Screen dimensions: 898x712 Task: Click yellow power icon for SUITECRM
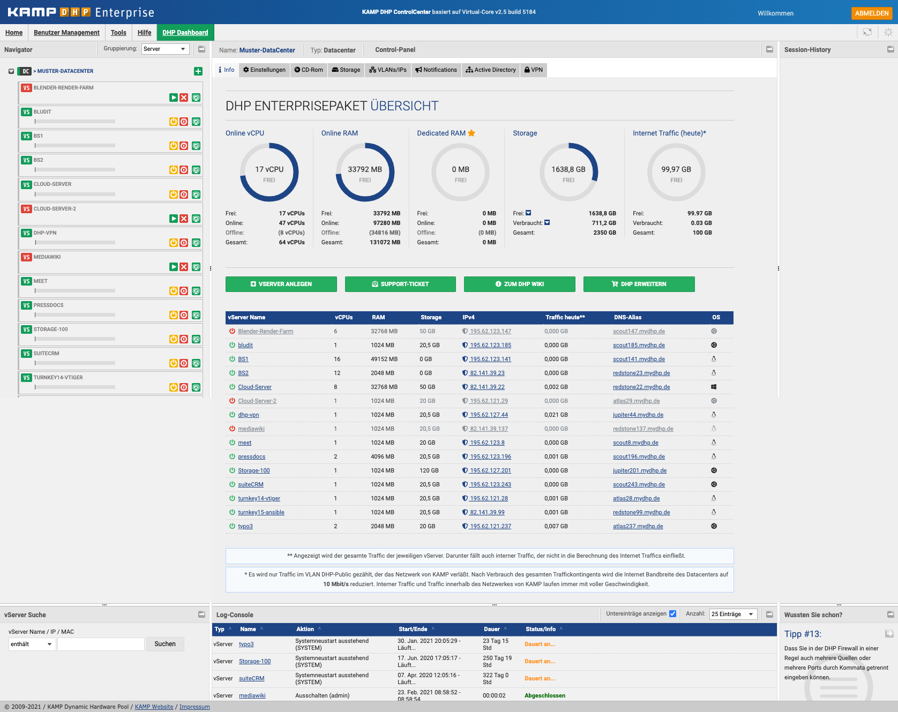pos(174,363)
